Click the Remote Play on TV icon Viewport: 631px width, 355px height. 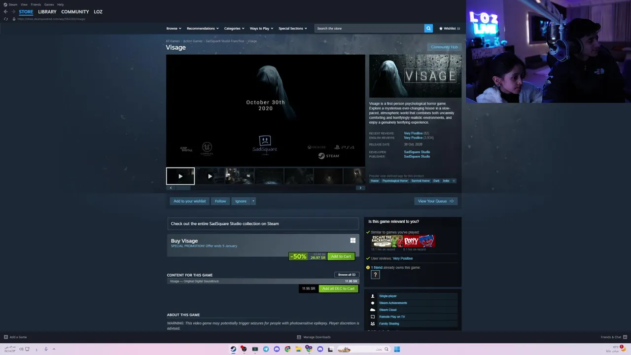point(373,317)
